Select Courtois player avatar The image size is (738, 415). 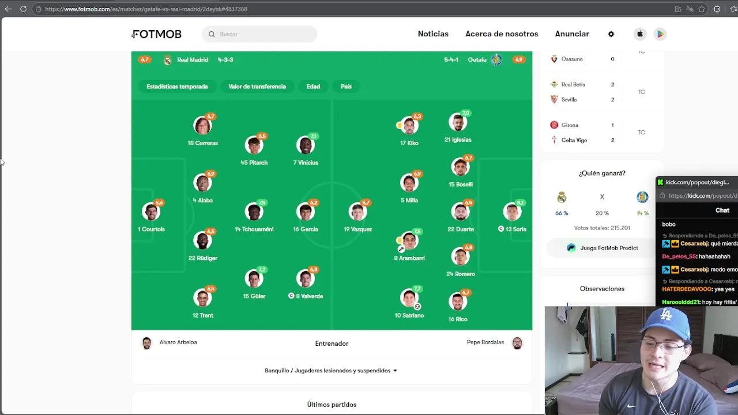pyautogui.click(x=151, y=212)
